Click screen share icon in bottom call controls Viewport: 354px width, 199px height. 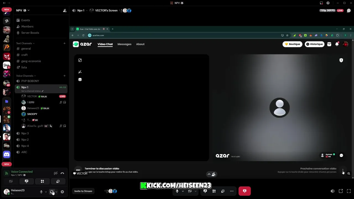point(205,191)
